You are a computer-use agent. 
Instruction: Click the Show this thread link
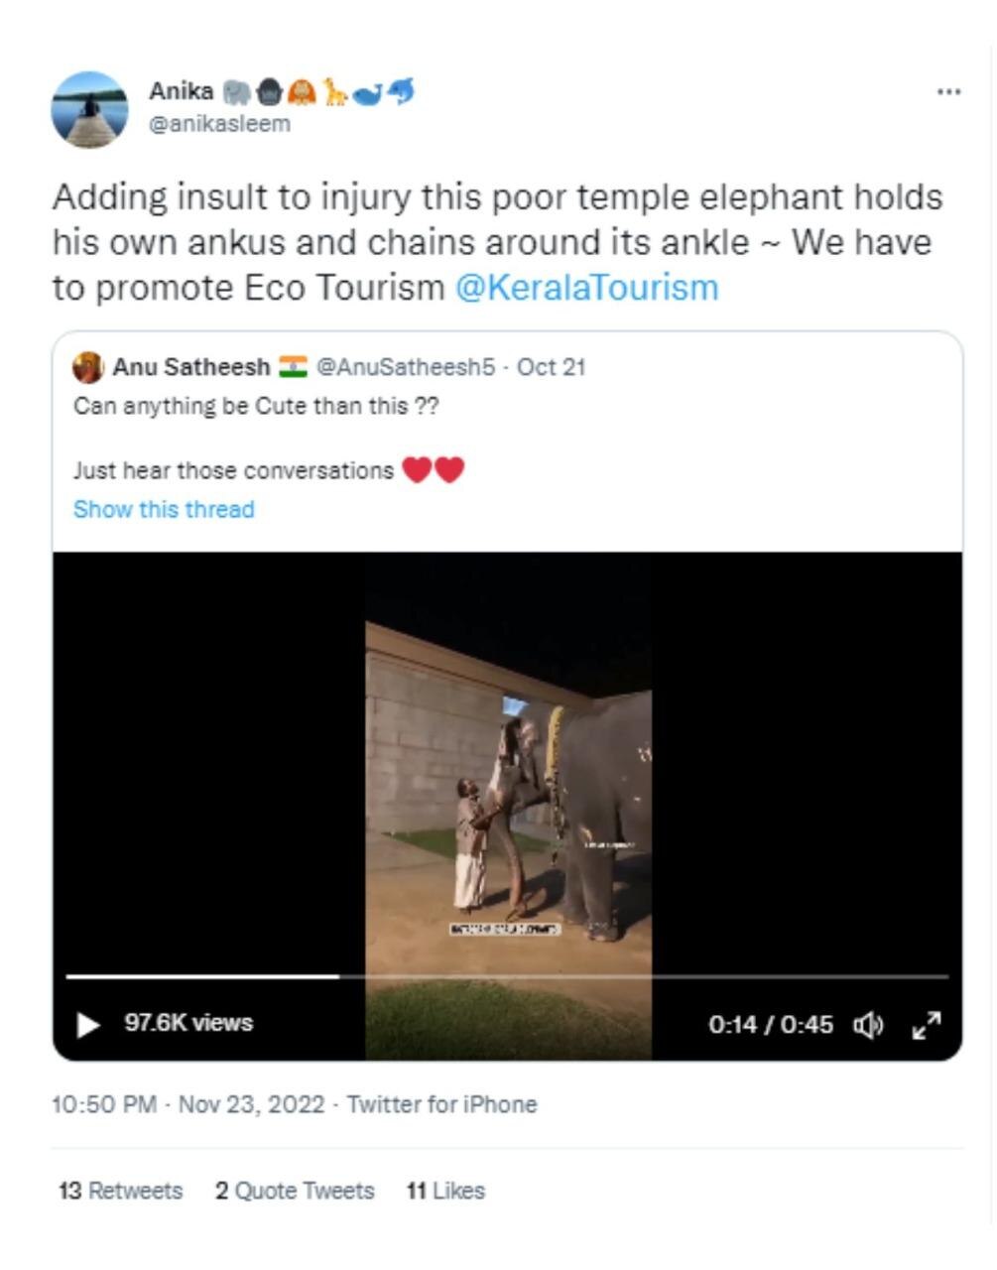(x=164, y=509)
